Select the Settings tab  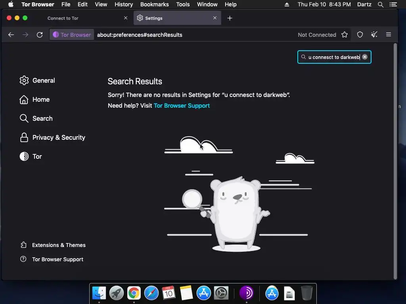(x=177, y=18)
